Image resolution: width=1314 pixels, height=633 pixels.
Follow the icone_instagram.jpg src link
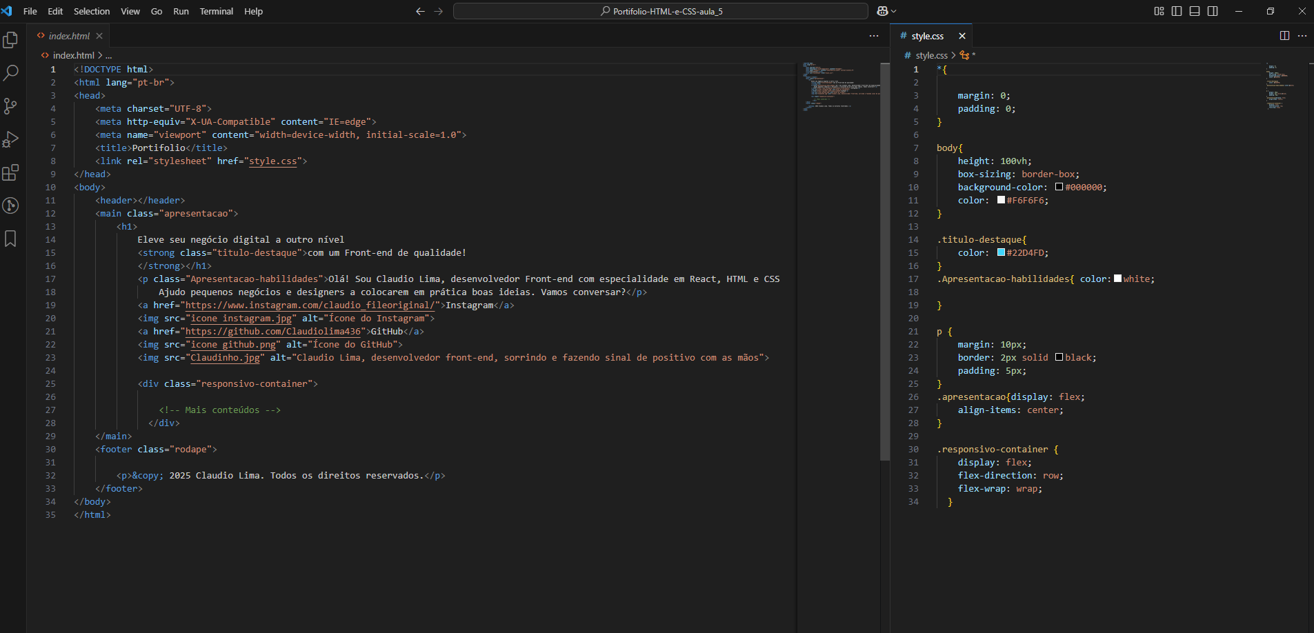pos(241,318)
